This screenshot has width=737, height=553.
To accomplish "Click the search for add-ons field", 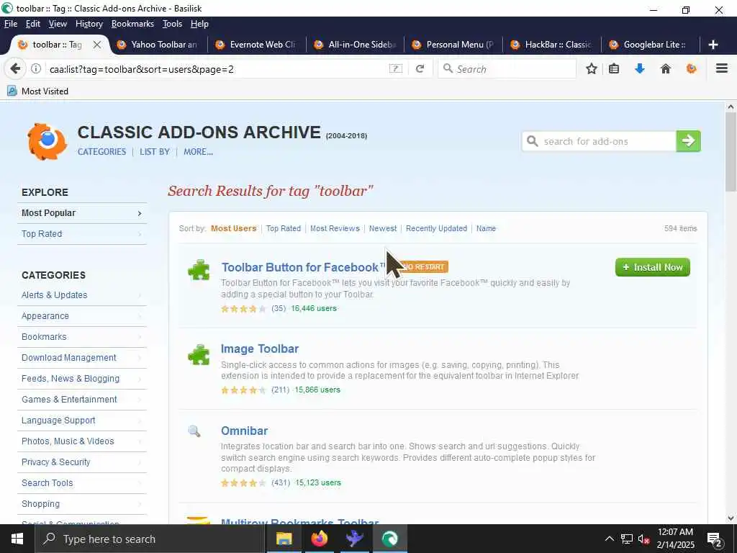I will click(x=600, y=141).
